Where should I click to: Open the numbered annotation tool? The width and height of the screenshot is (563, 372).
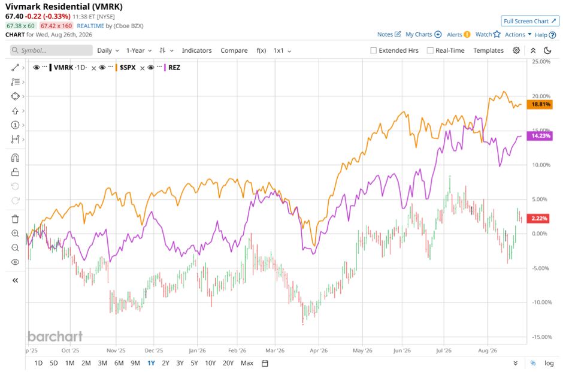pos(15,125)
